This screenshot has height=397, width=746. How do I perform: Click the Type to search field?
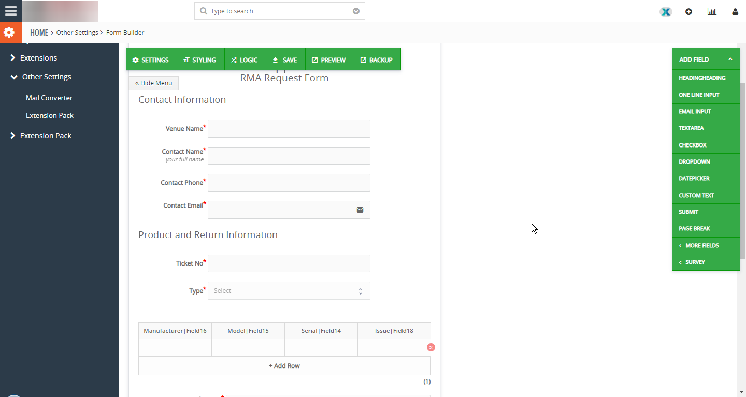coord(280,11)
